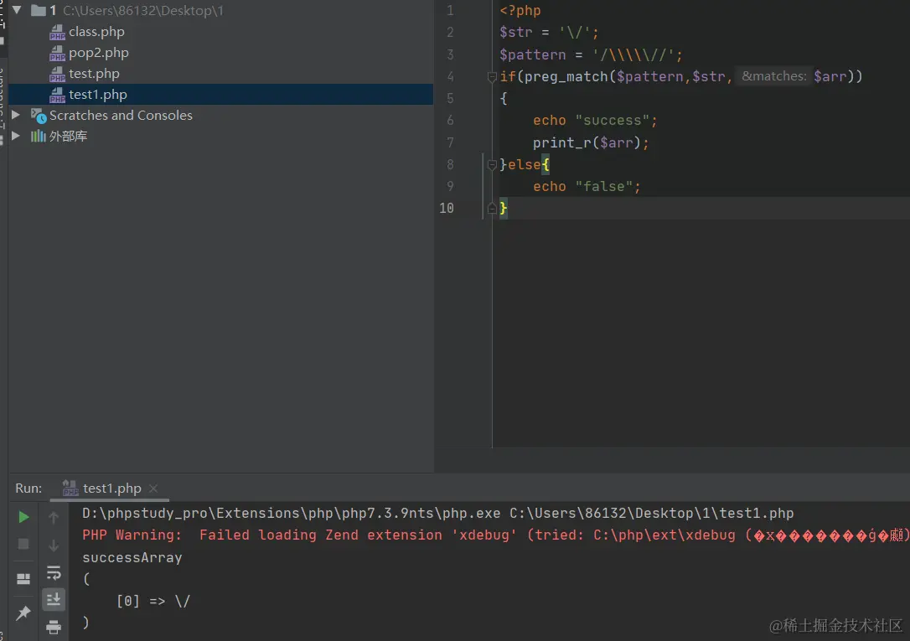Click the [0] => \/ output line

point(153,601)
